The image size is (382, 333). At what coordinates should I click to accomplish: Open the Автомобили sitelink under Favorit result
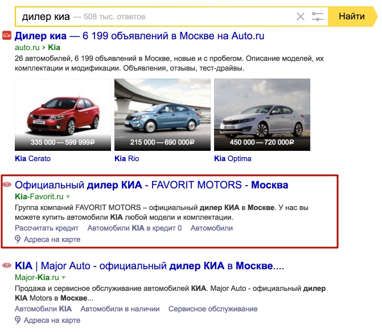(x=211, y=228)
